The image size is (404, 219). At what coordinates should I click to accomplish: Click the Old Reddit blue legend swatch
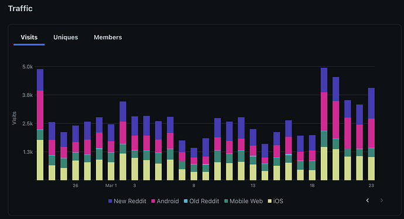click(186, 201)
